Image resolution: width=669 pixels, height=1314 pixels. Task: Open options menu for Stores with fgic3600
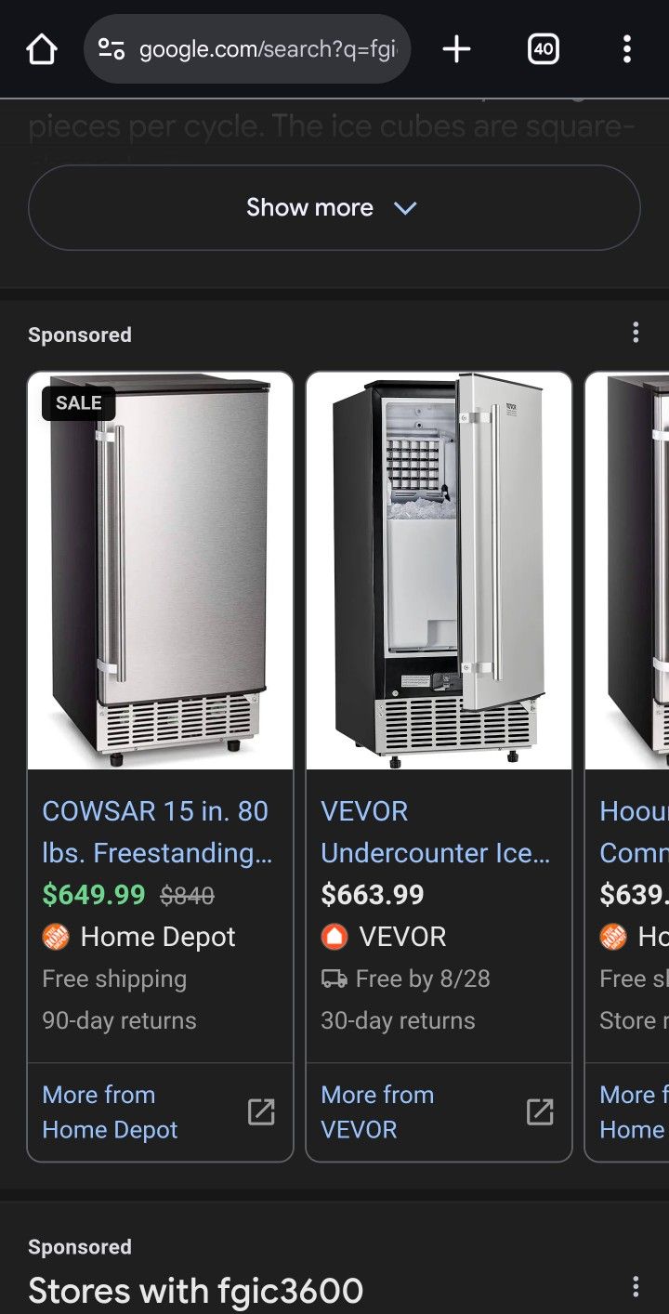(636, 1287)
